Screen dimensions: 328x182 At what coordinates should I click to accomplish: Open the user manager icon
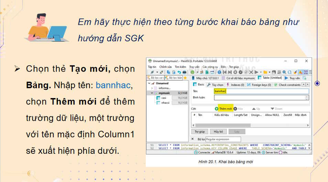click(202, 72)
